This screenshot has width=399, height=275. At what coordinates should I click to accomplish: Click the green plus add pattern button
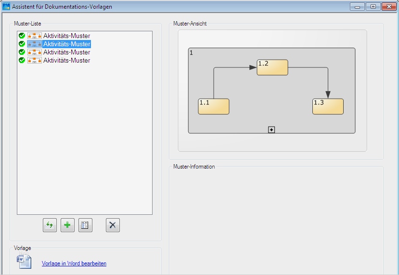click(x=67, y=225)
